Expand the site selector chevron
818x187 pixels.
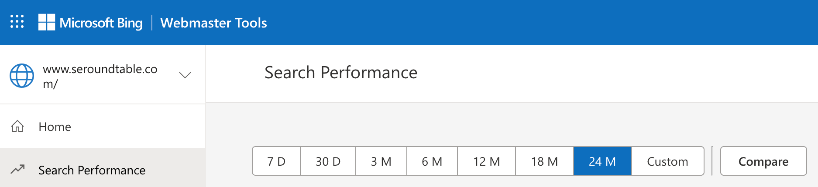(185, 75)
